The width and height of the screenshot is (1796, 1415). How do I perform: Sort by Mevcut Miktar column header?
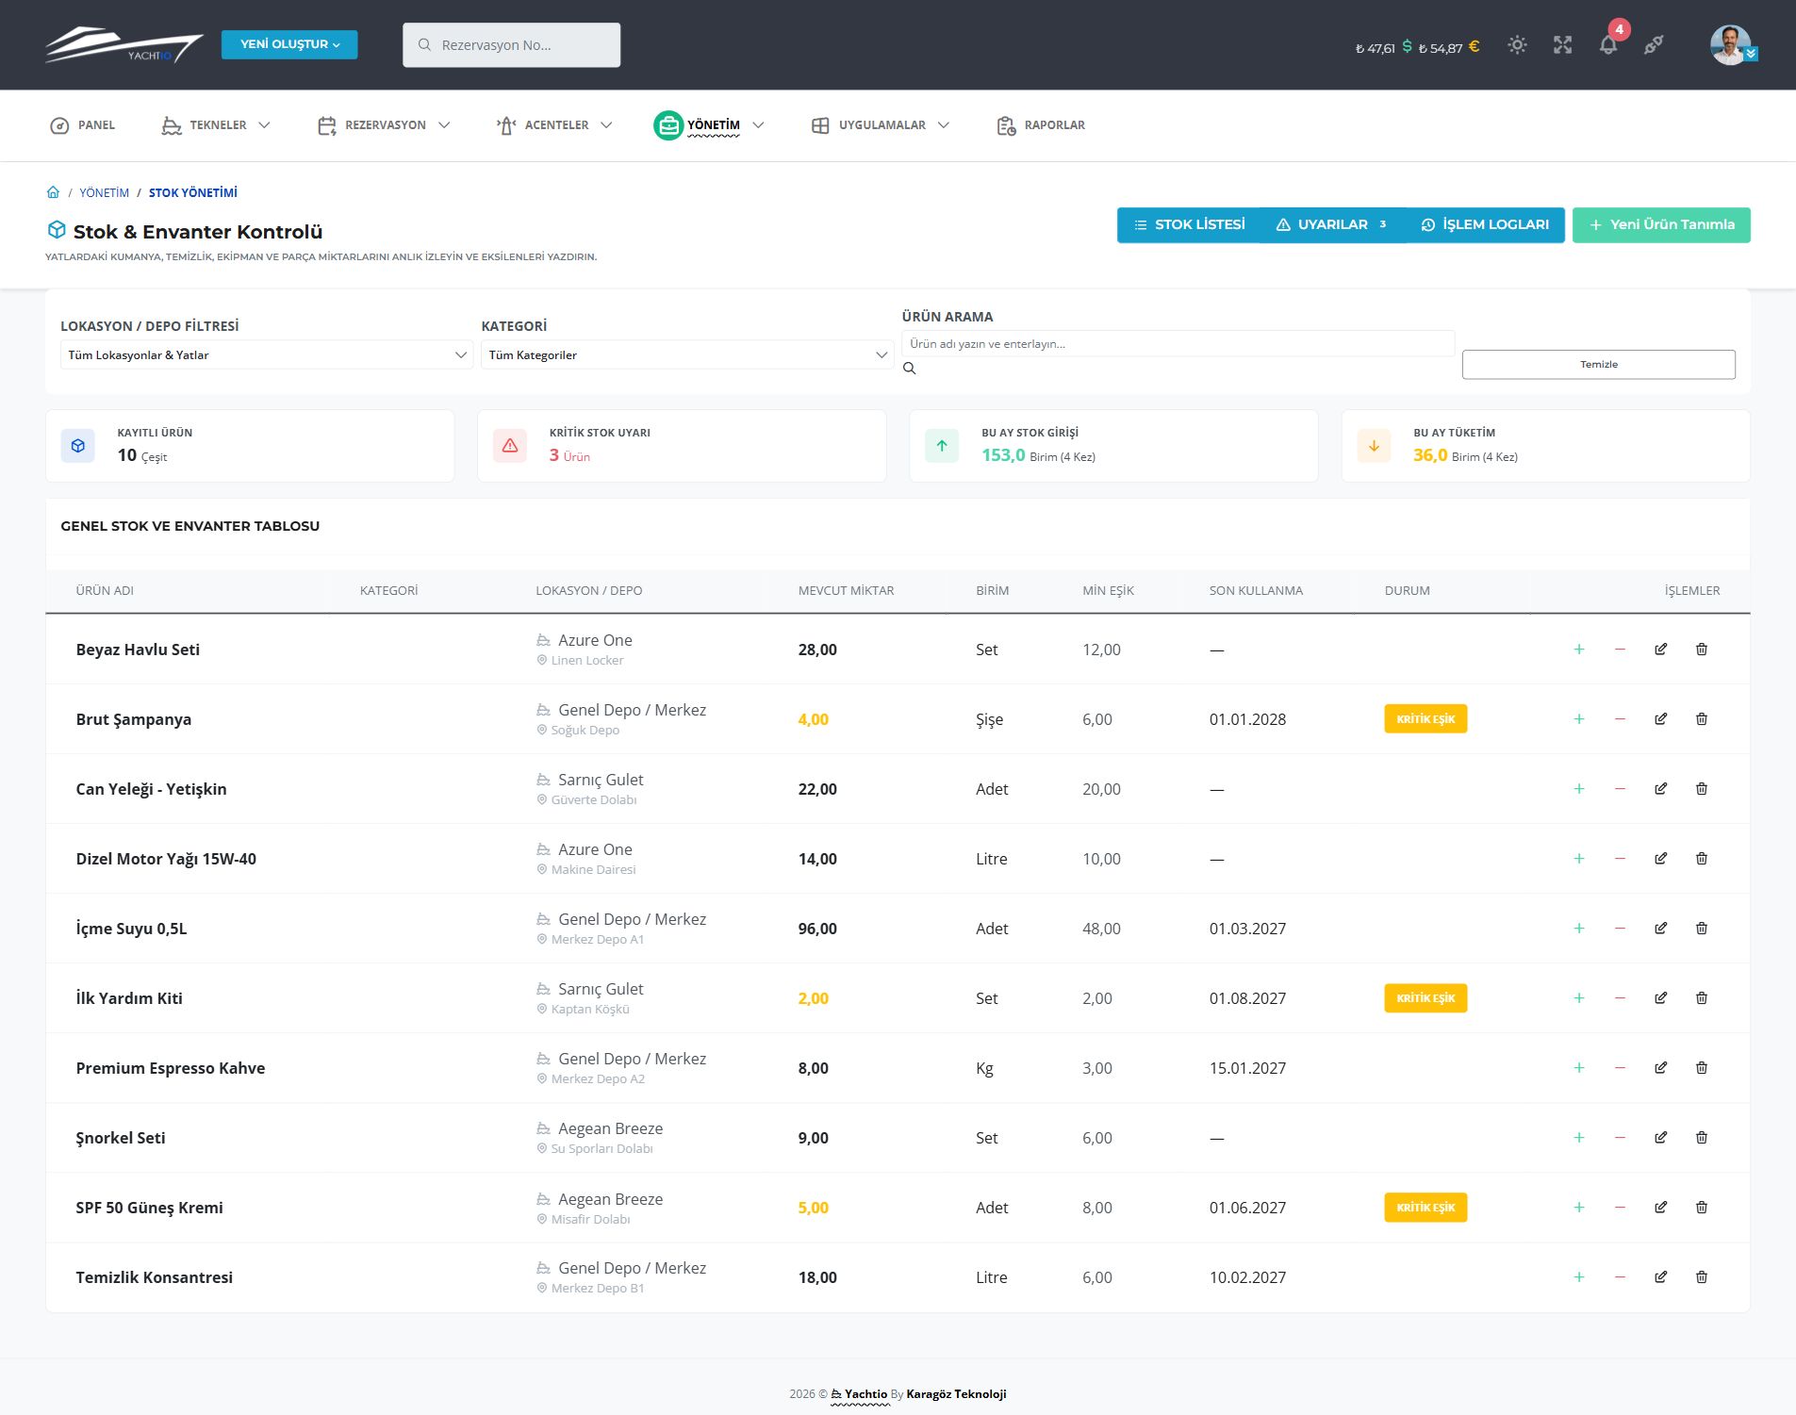point(846,590)
